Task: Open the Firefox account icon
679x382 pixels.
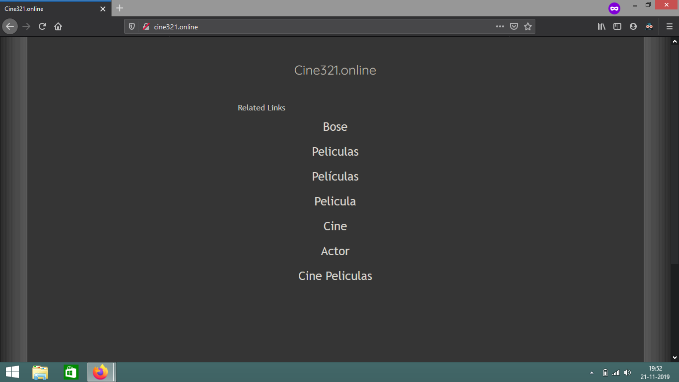Action: tap(633, 26)
